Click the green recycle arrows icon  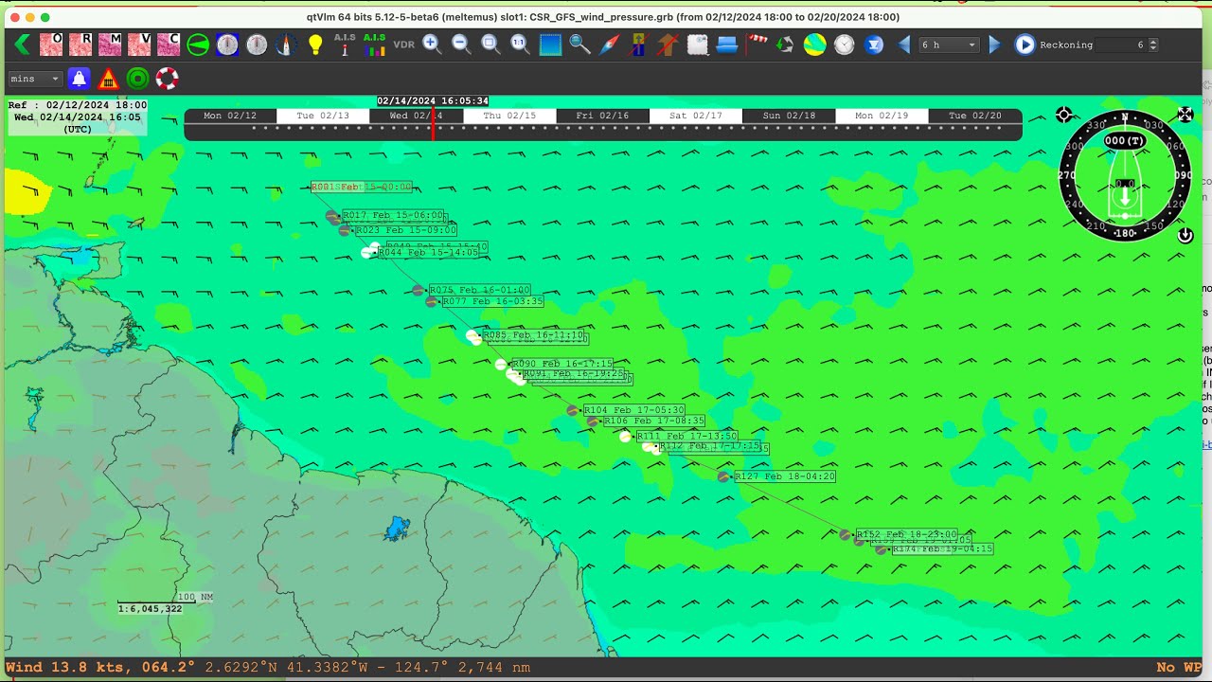coord(785,45)
